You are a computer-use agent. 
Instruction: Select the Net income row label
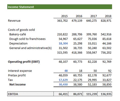(17, 85)
